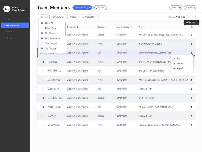Uncheck Billy Pilgrim in Name filter
Image resolution: width=202 pixels, height=152 pixels.
click(x=42, y=33)
